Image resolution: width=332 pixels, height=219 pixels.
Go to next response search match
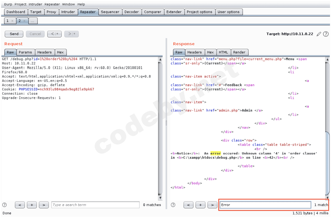pyautogui.click(x=212, y=205)
